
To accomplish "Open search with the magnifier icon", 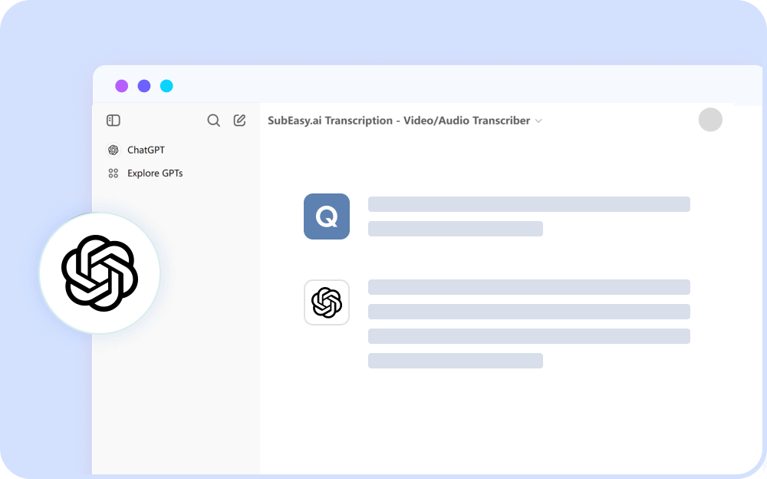I will (214, 121).
